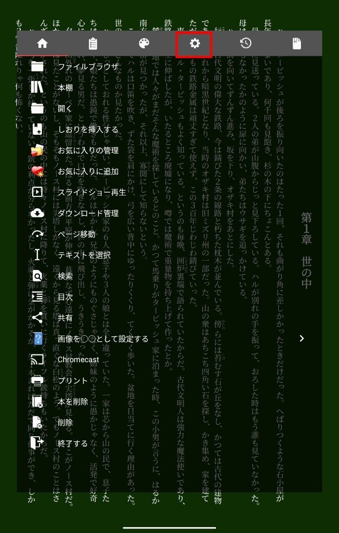Viewport: 339px width, 533px height.
Task: Choose しおりを挿入する from the menu
Action: [88, 129]
